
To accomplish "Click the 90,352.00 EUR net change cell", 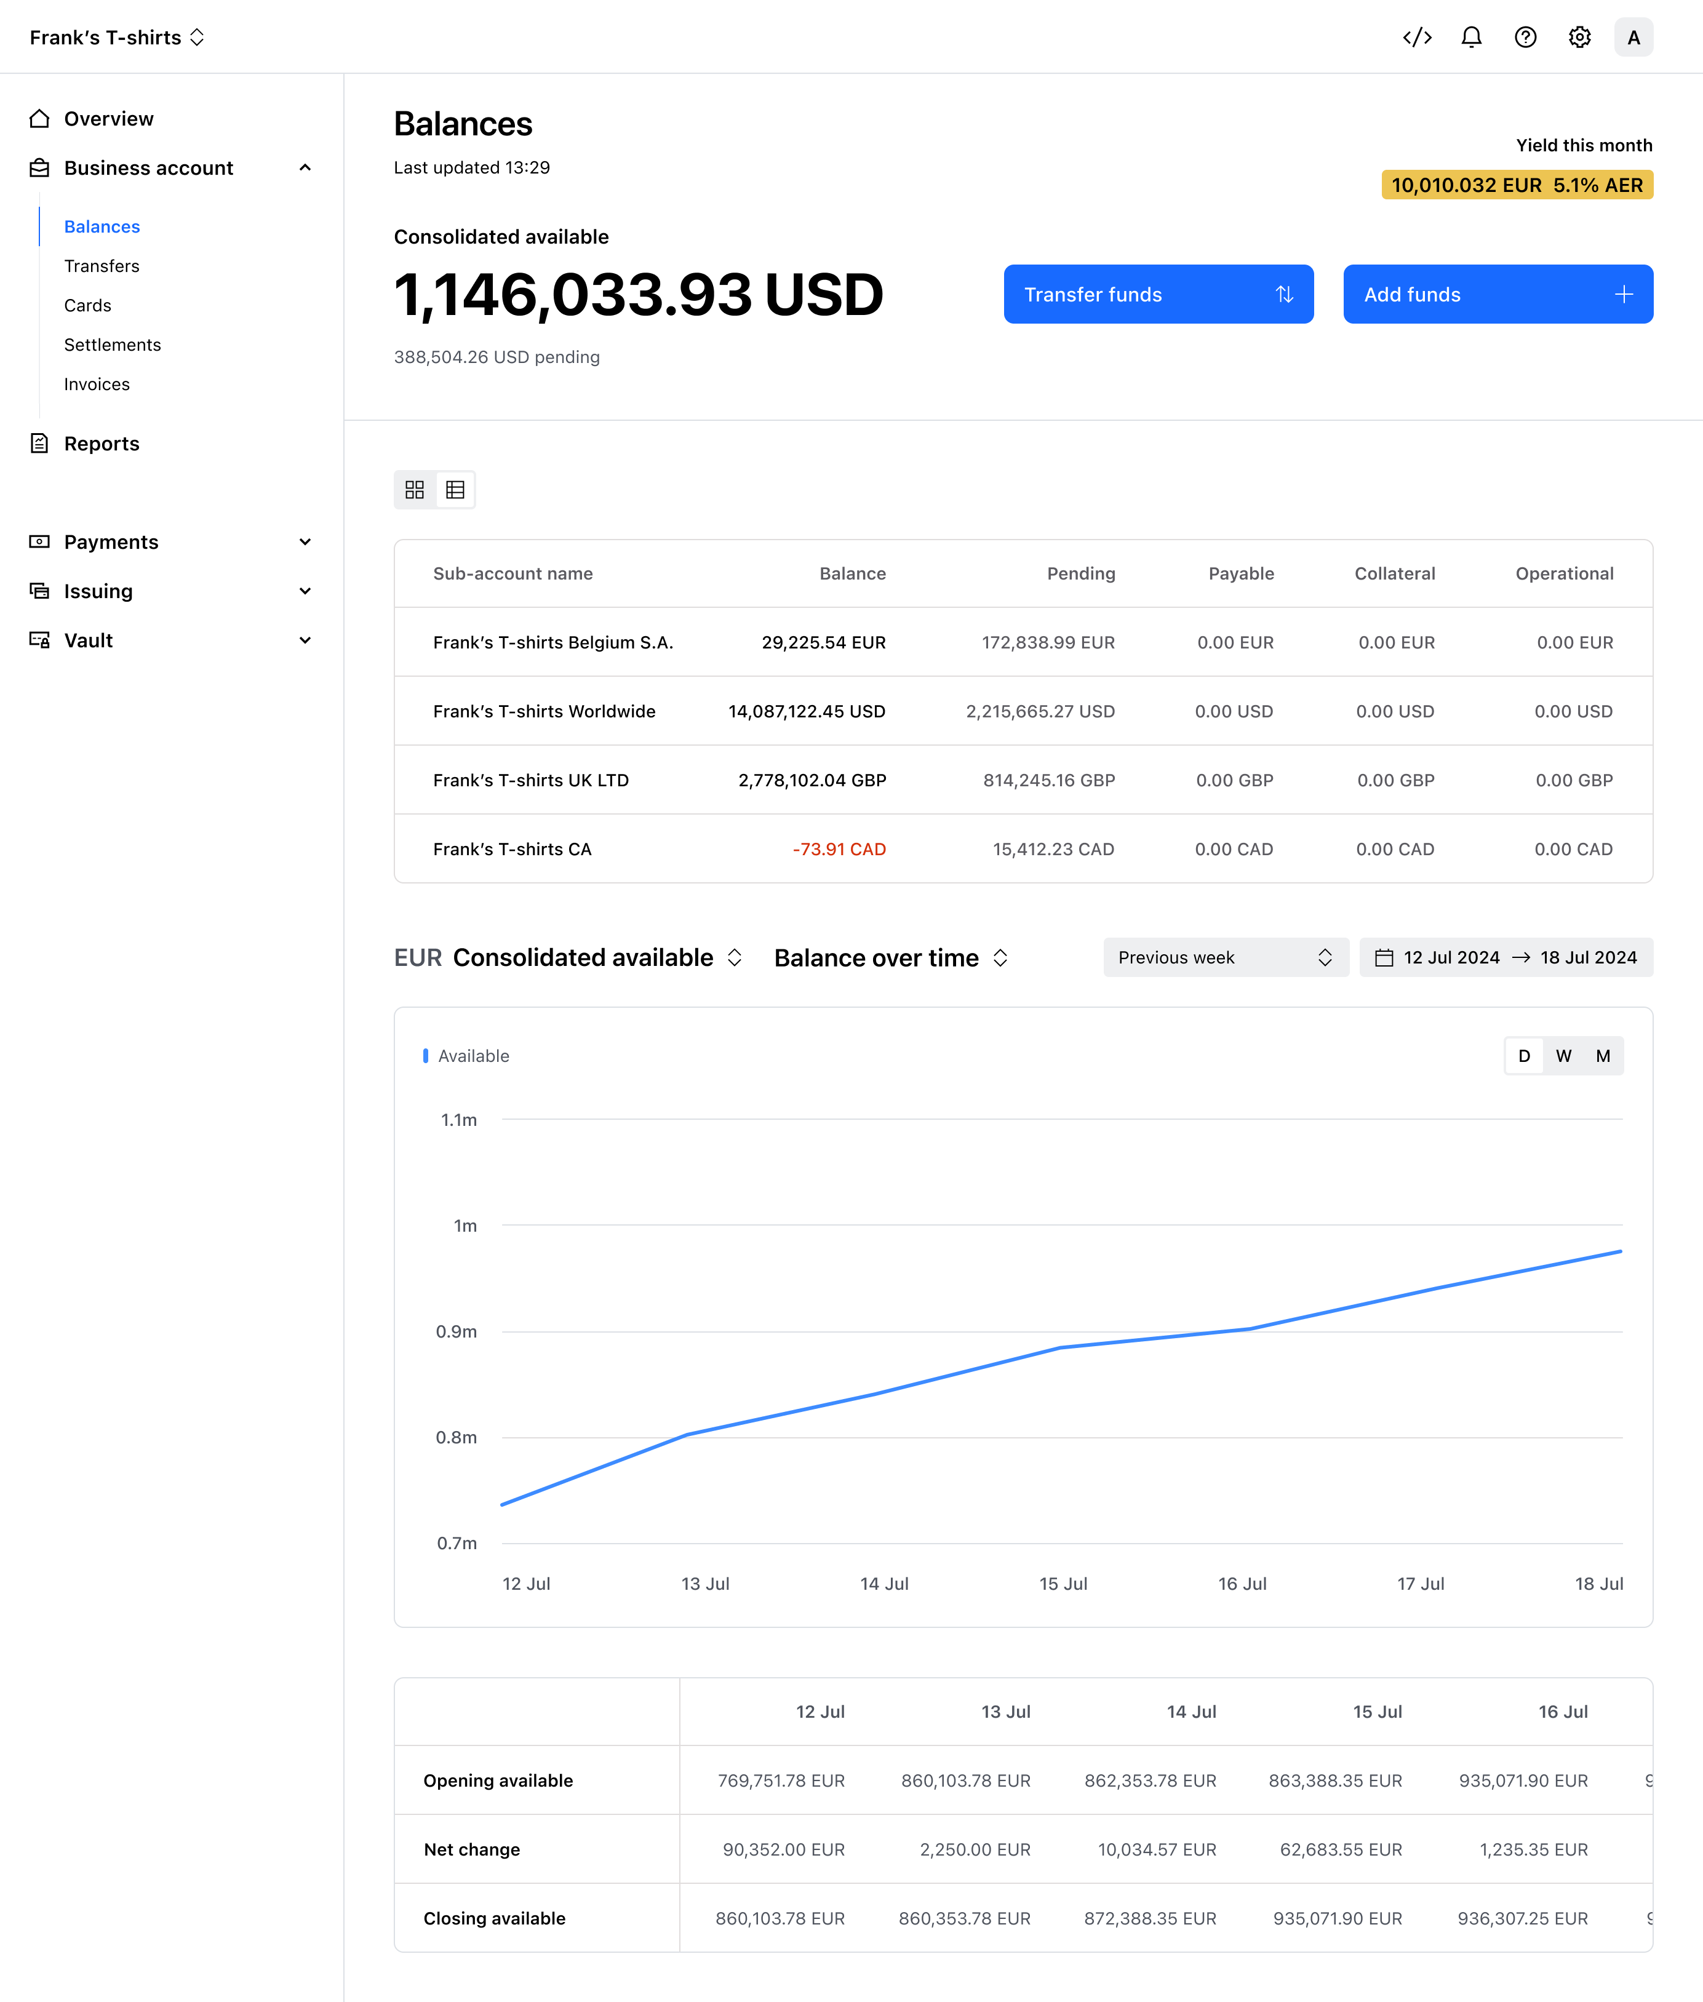I will (x=784, y=1849).
